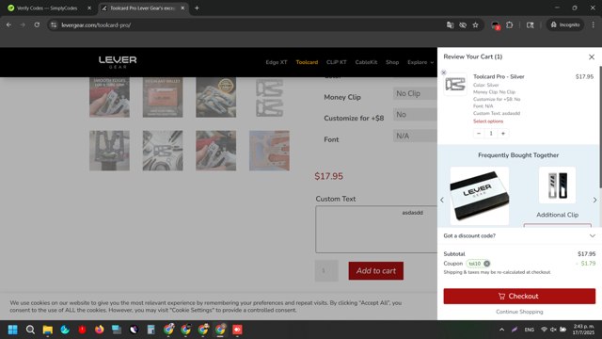Image resolution: width=602 pixels, height=339 pixels.
Task: Click the Toolcard Pro cart thumbnail
Action: (455, 84)
